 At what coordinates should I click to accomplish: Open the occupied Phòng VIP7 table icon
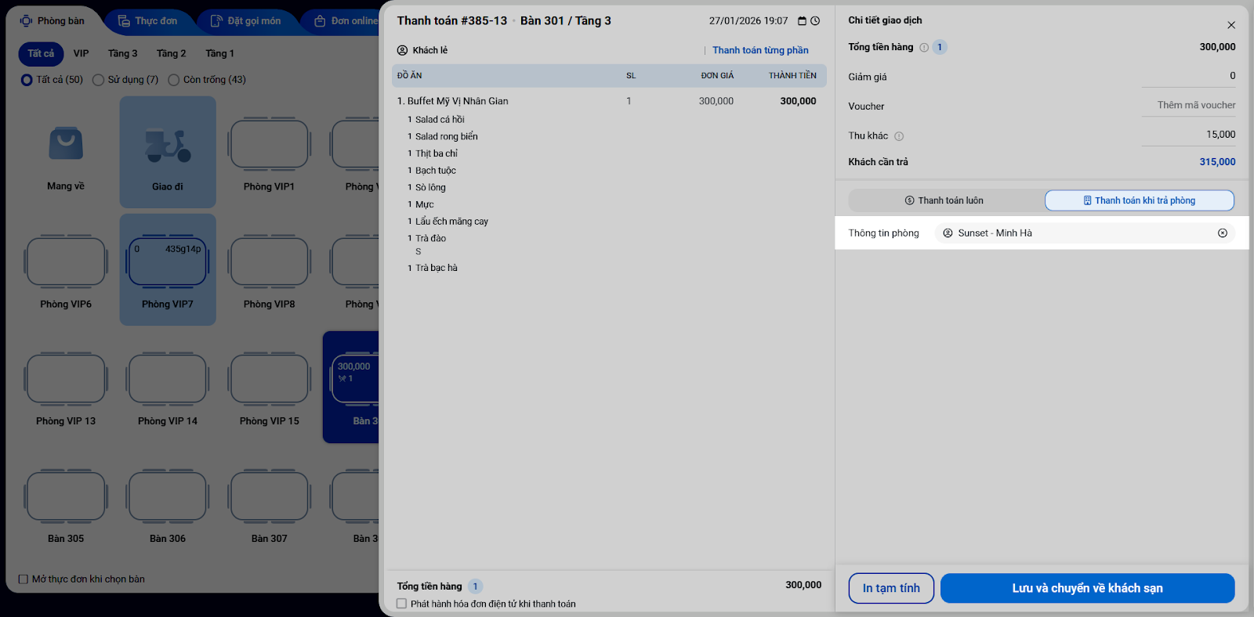[168, 262]
